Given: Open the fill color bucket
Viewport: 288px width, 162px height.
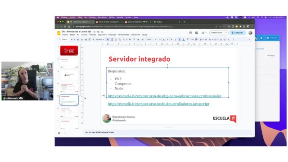Looking at the screenshot, I should 130,40.
